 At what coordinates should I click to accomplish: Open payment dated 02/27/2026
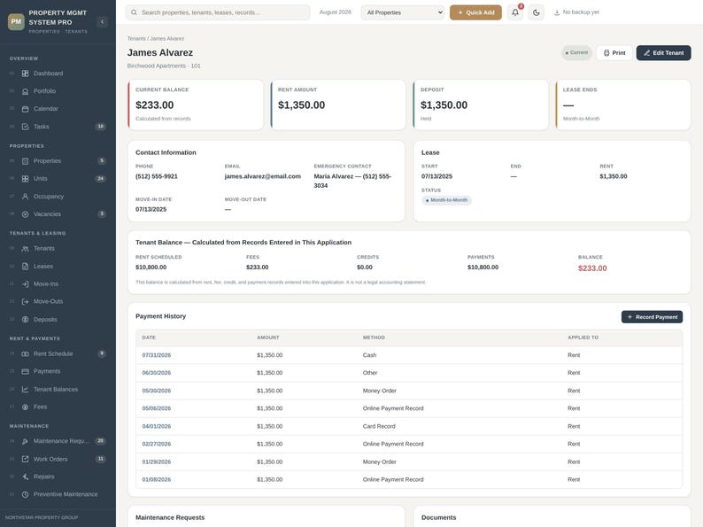[157, 444]
